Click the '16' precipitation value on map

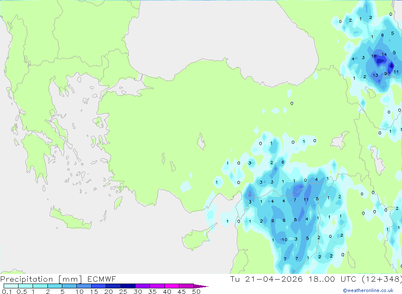[x=374, y=56]
